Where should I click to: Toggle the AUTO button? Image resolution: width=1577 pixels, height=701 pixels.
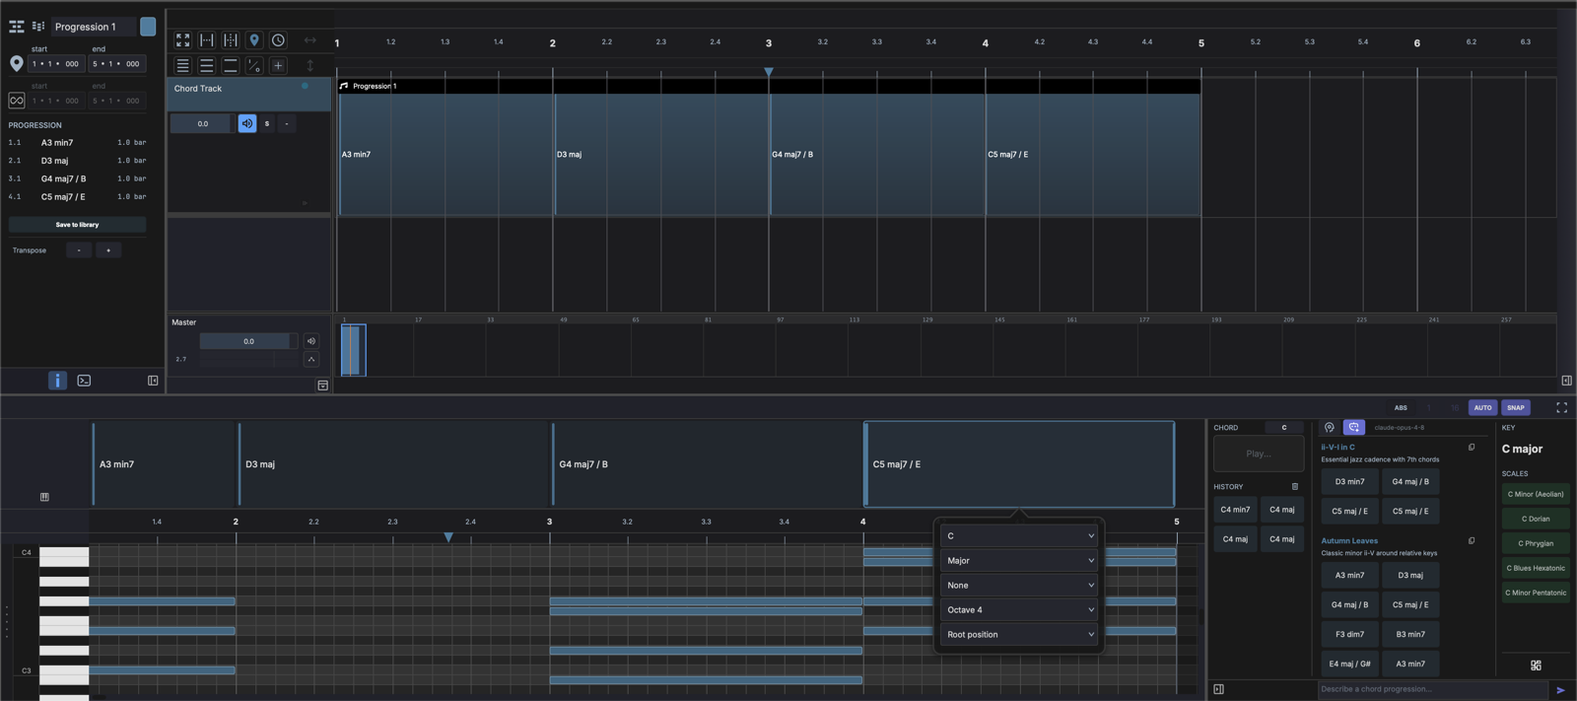(x=1482, y=407)
